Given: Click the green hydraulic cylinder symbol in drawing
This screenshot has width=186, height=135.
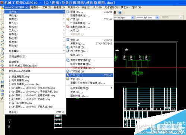Looking at the screenshot, I should pos(138,73).
